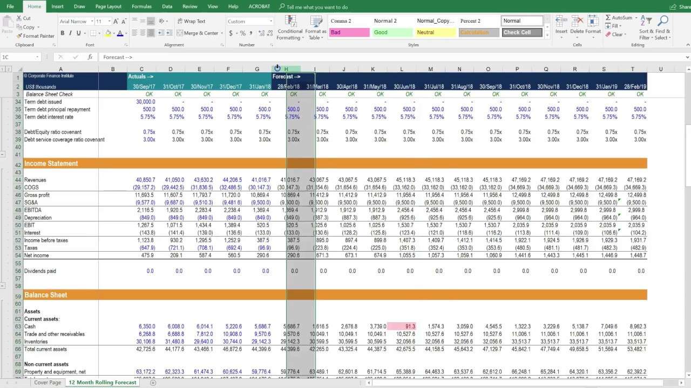Viewport: 691px width, 388px height.
Task: Toggle Italic formatting
Action: [71, 33]
